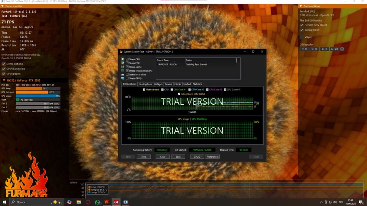The image size is (367, 206).
Task: Open the Opera browser taskbar icon
Action: (x=88, y=202)
